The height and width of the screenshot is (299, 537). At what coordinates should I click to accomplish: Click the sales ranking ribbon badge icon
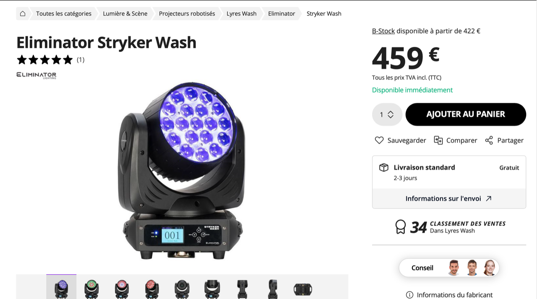point(401,227)
